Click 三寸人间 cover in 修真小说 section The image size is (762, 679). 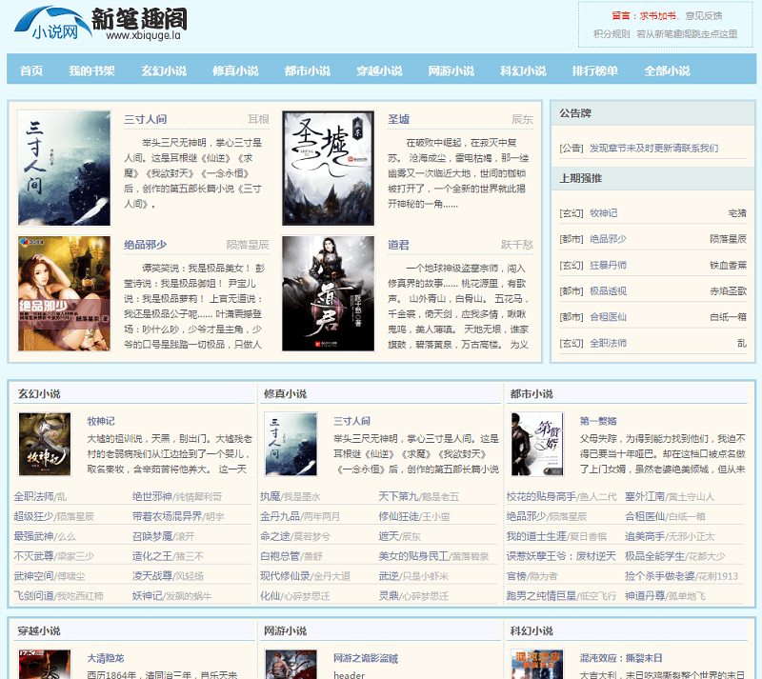tap(291, 444)
